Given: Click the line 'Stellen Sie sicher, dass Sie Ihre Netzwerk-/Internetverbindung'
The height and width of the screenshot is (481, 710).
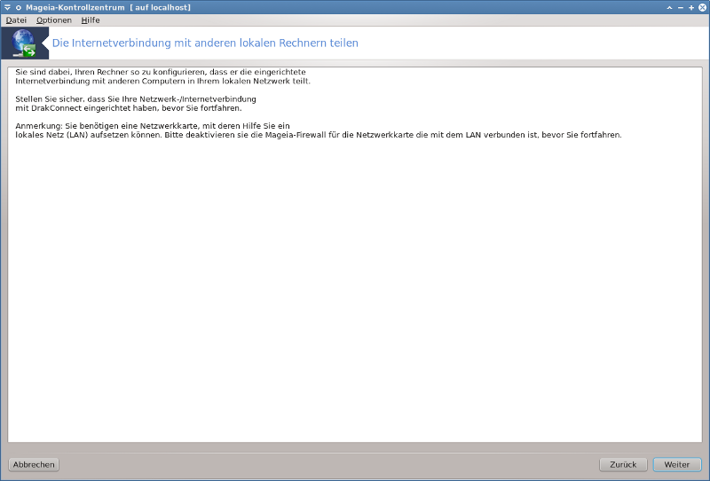Looking at the screenshot, I should tap(136, 99).
